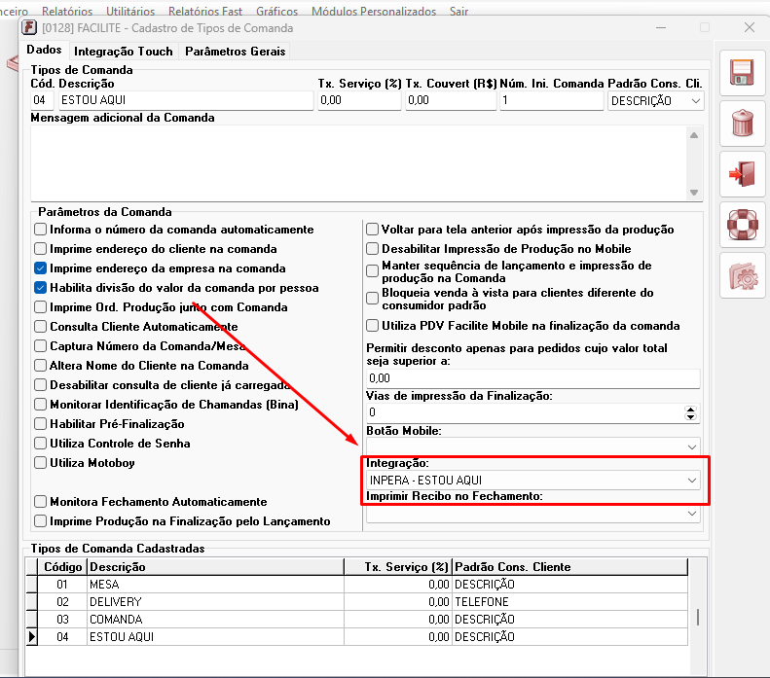
Task: Switch to the Dados tab
Action: click(x=44, y=50)
